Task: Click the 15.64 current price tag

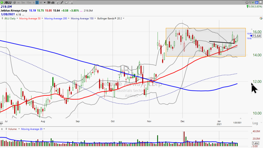Action: point(256,36)
